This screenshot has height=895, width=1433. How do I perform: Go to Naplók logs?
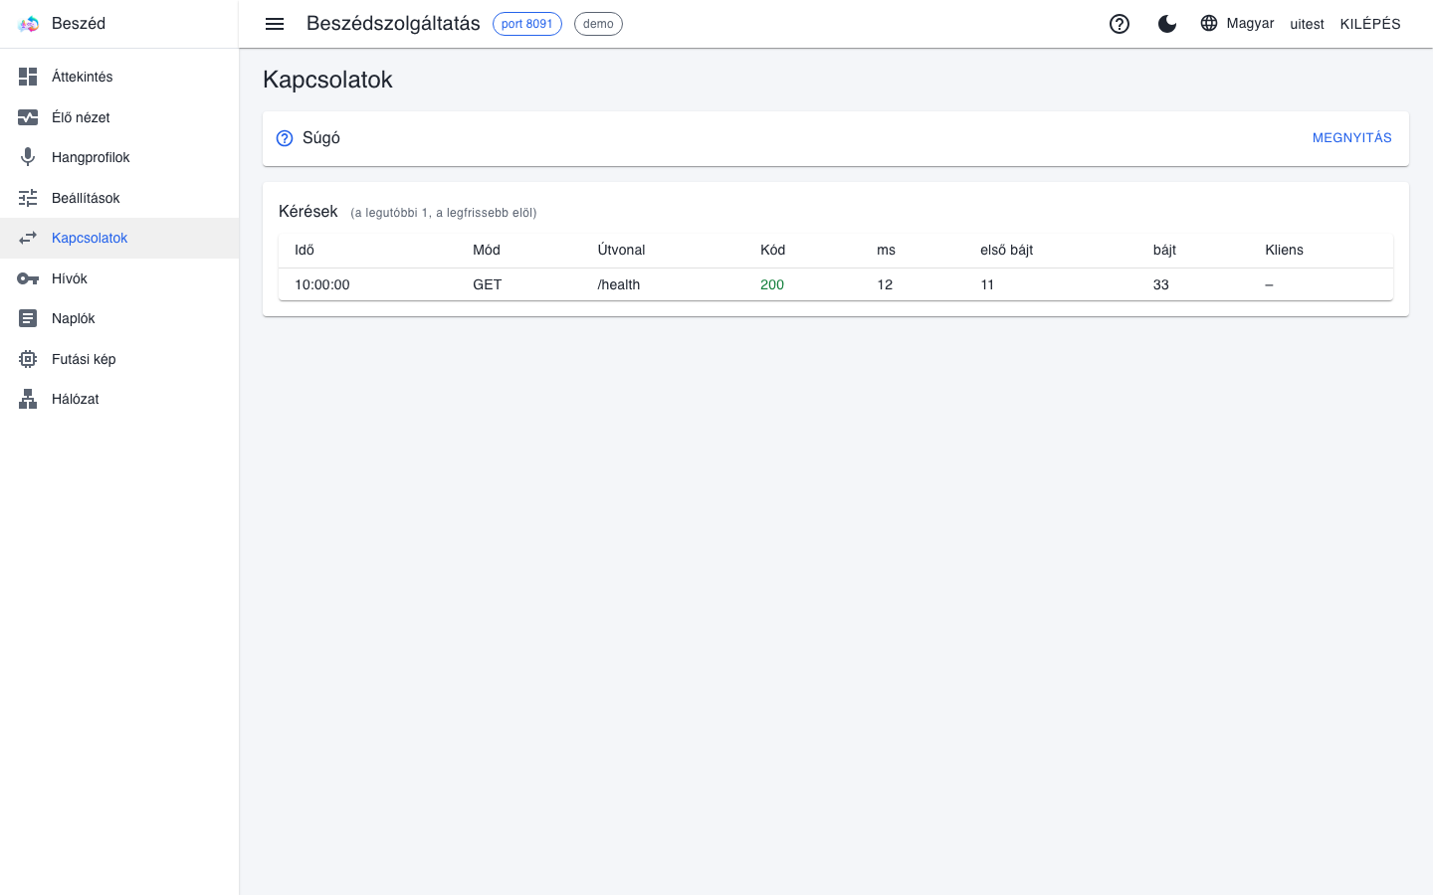coord(119,318)
